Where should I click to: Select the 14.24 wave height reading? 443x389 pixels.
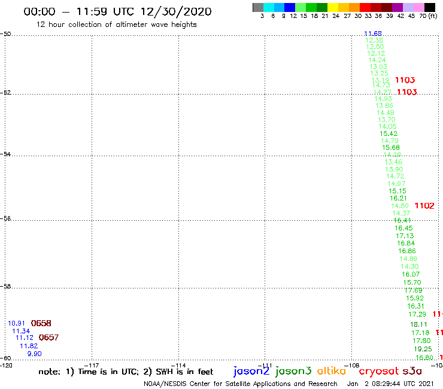click(x=377, y=60)
